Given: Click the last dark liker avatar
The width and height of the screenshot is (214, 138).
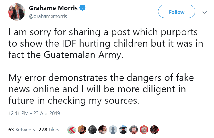Looking at the screenshot, I should (x=154, y=129).
